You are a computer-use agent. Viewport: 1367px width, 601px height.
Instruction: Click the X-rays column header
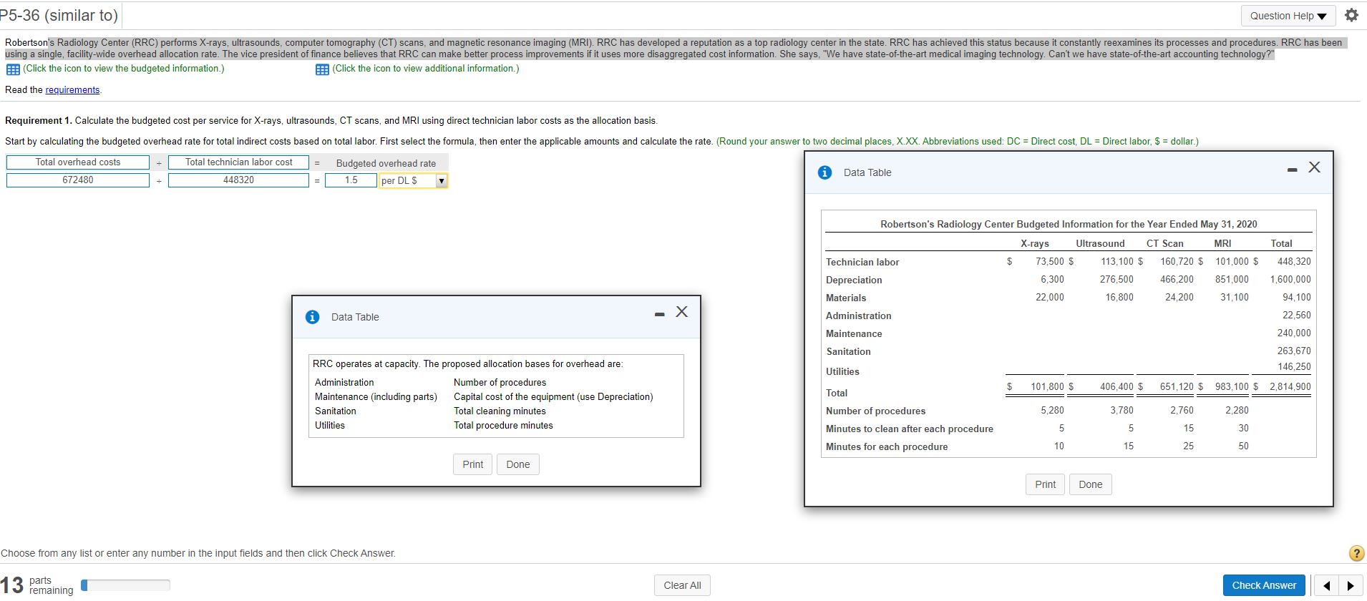tap(1035, 244)
